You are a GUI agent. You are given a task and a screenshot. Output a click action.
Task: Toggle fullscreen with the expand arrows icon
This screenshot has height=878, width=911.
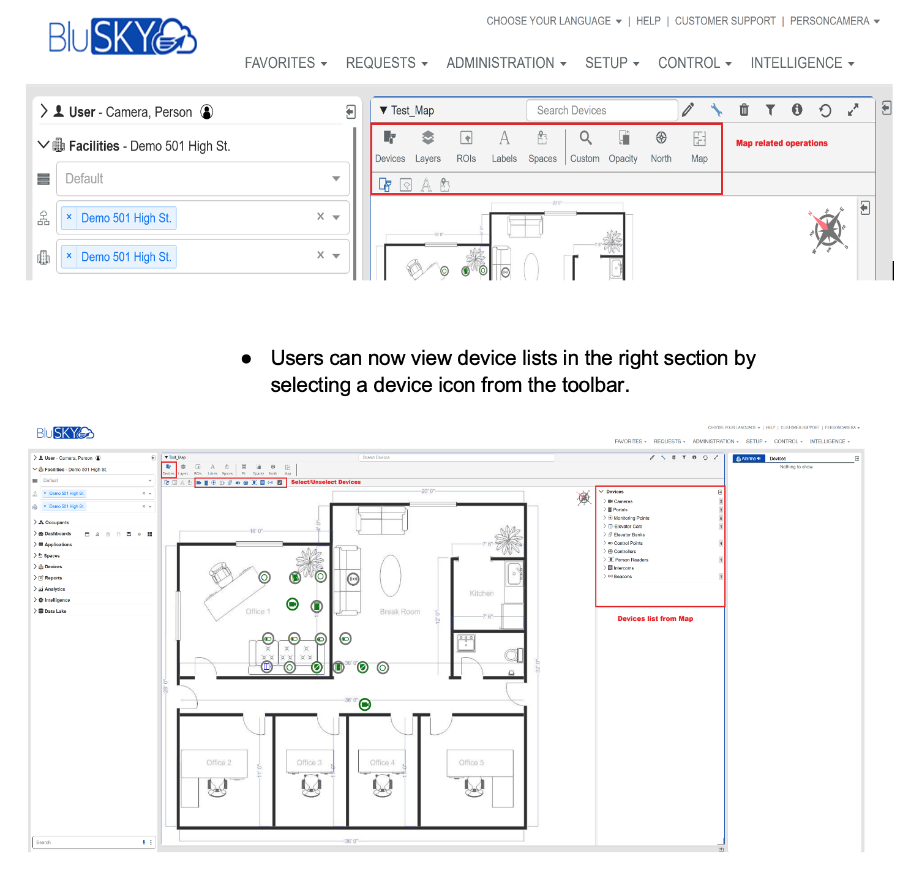[853, 110]
